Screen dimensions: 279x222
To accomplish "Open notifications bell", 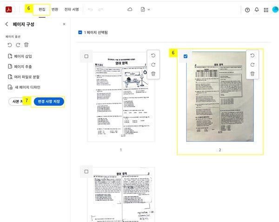I will point(257,10).
